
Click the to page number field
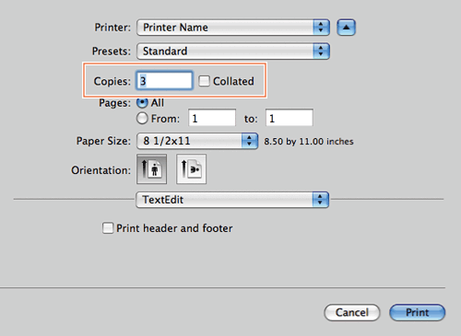click(x=290, y=118)
